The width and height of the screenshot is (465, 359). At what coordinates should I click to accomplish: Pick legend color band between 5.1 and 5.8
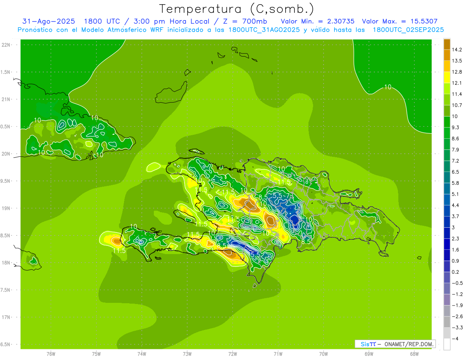click(447, 188)
